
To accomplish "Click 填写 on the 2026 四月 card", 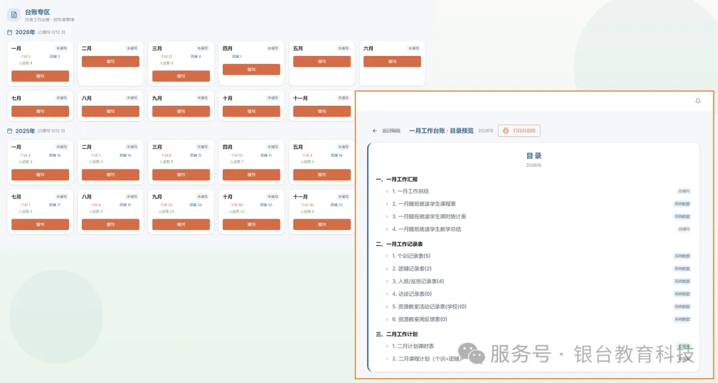I will click(251, 70).
